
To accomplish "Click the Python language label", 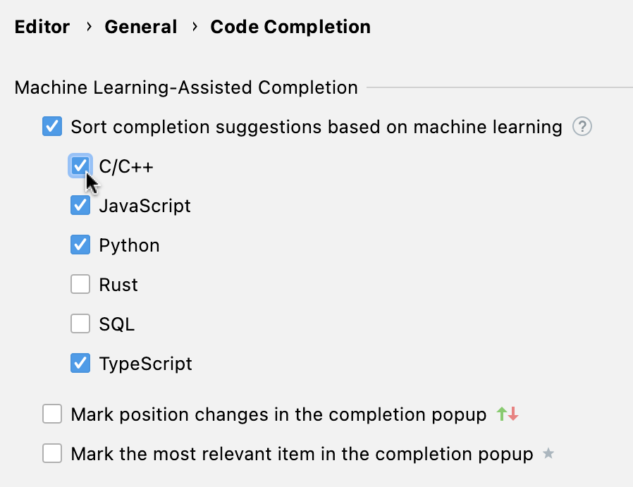I will [x=129, y=245].
